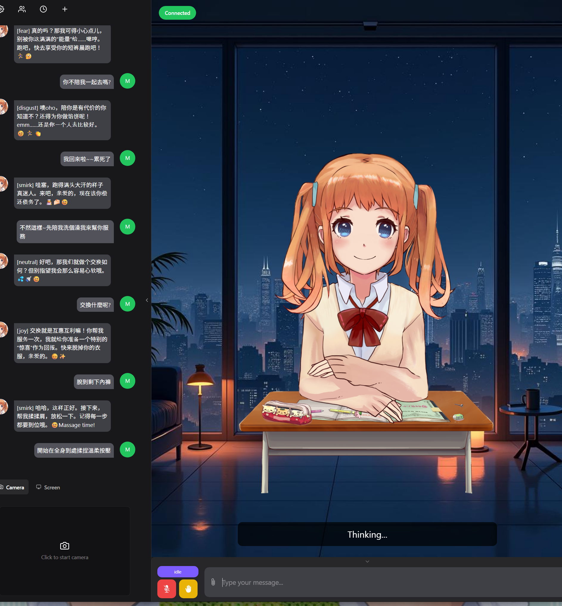Click user avatar beside '交換什麼呢?'
This screenshot has width=562, height=606.
128,304
